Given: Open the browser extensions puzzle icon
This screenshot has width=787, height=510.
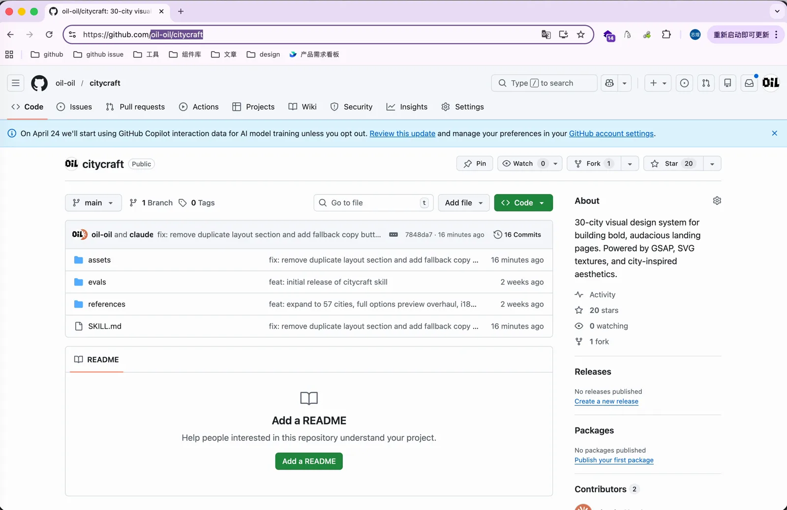Looking at the screenshot, I should pos(666,34).
